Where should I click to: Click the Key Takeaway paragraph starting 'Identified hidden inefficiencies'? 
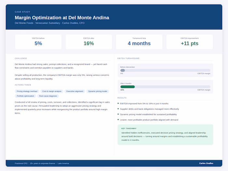tap(164, 136)
